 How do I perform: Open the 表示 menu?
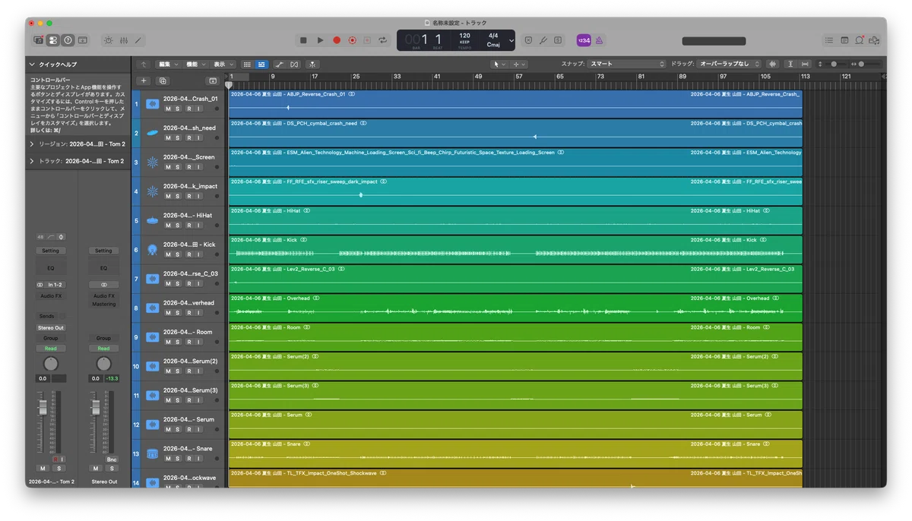point(223,65)
